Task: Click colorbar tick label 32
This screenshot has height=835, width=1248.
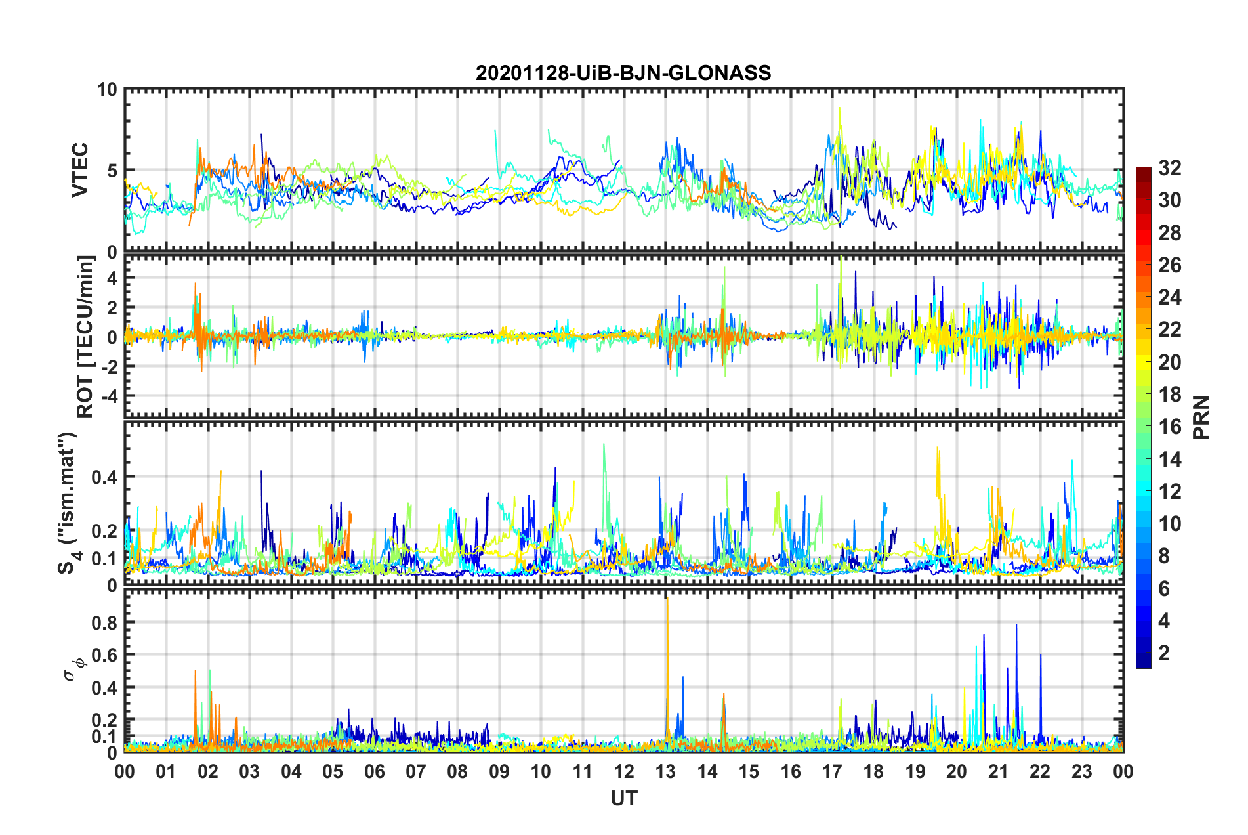Action: [x=1169, y=168]
